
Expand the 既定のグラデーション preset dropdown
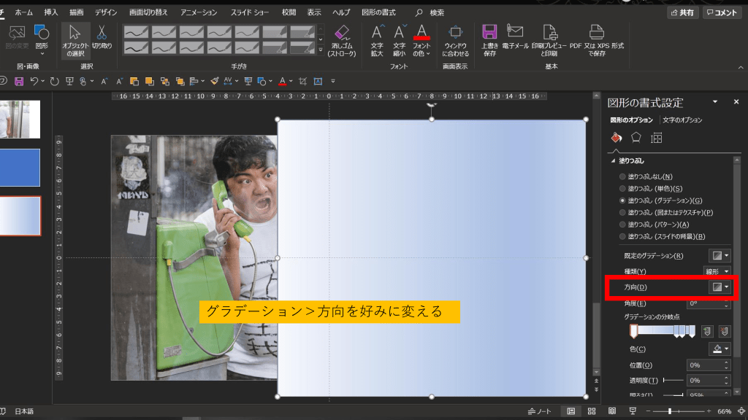click(x=720, y=256)
